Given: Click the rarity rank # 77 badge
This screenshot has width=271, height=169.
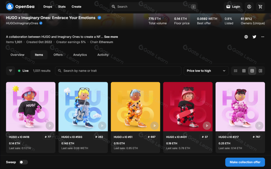Looking at the screenshot, I should [x=48, y=137].
